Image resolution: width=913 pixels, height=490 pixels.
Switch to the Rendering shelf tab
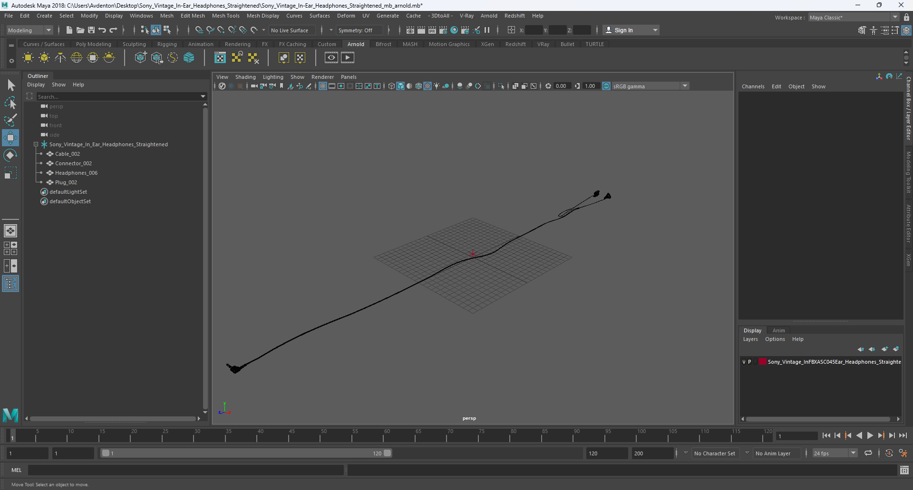coord(238,44)
